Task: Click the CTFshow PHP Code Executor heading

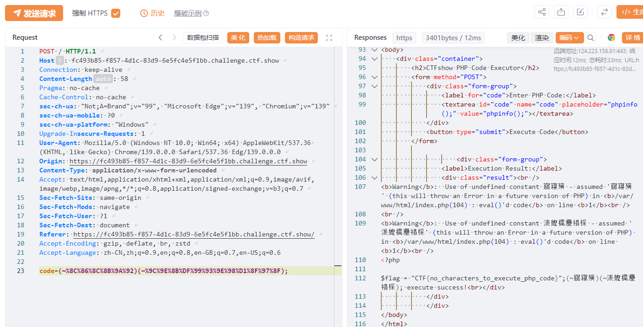Action: (x=475, y=68)
